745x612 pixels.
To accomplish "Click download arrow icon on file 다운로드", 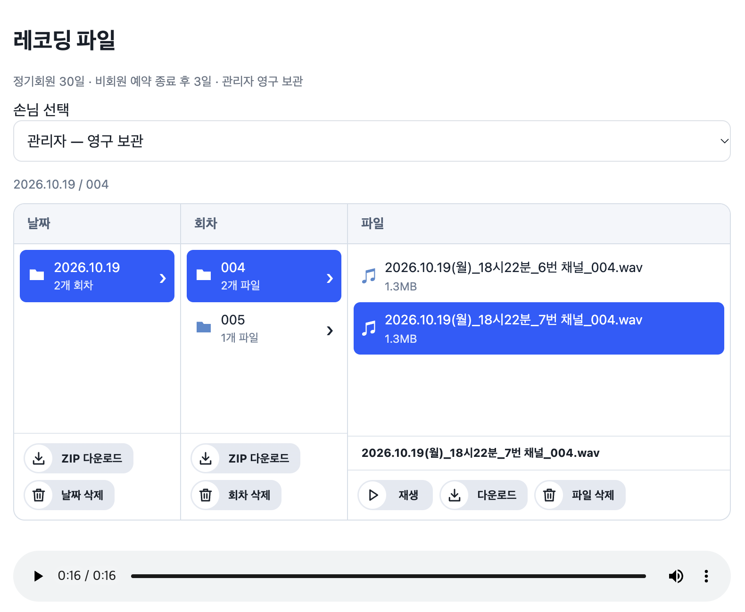I will 455,495.
